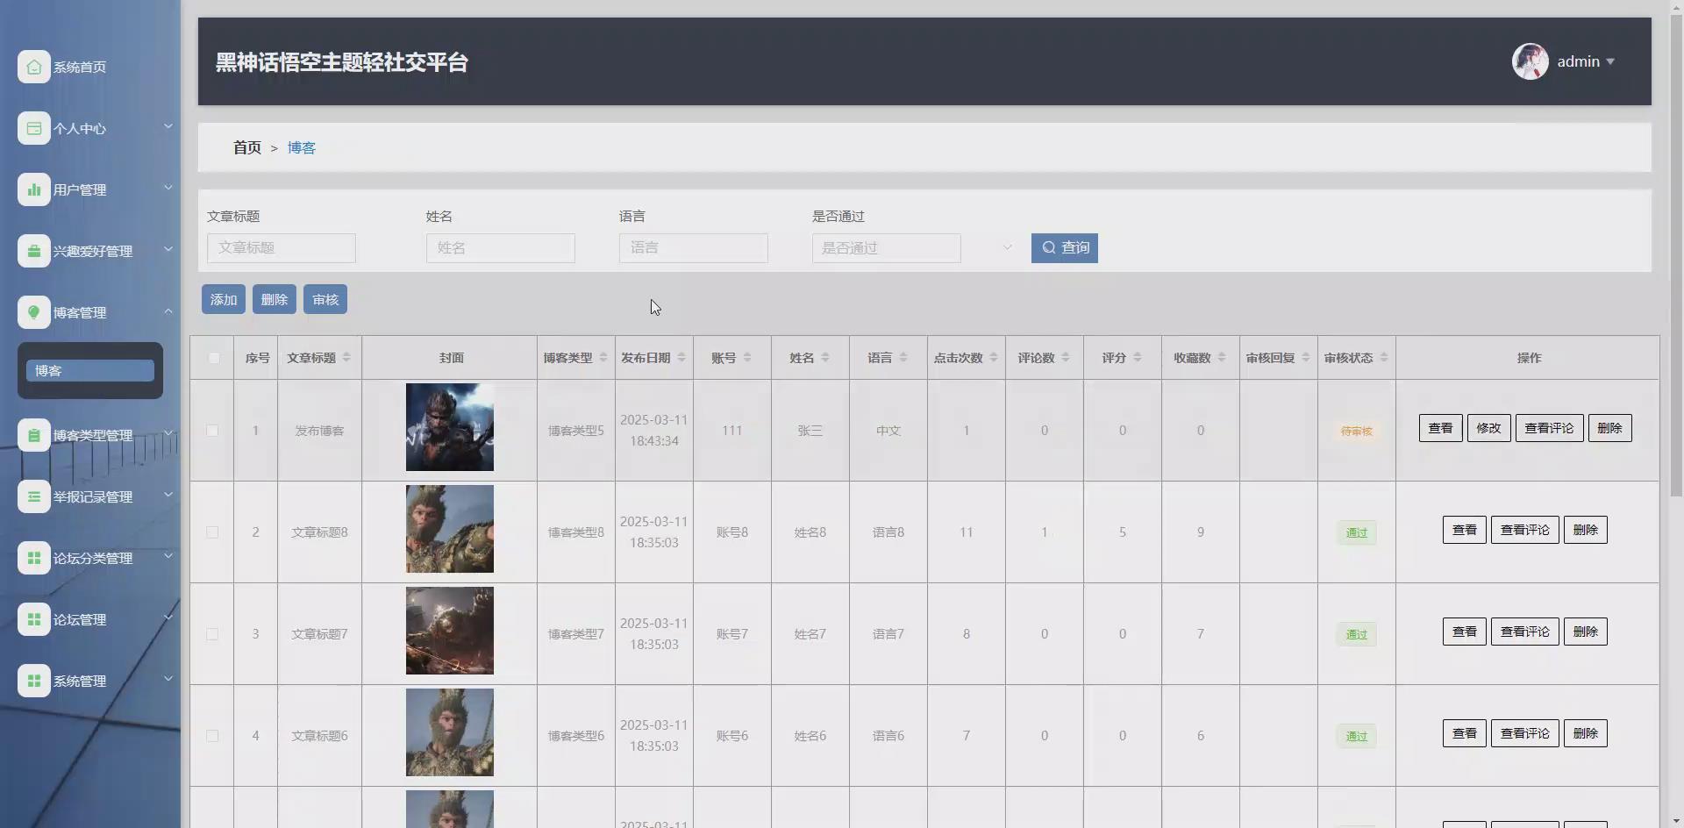Screen dimensions: 1684x828
Task: Sort by 文章标题 column arrows
Action: (x=346, y=357)
